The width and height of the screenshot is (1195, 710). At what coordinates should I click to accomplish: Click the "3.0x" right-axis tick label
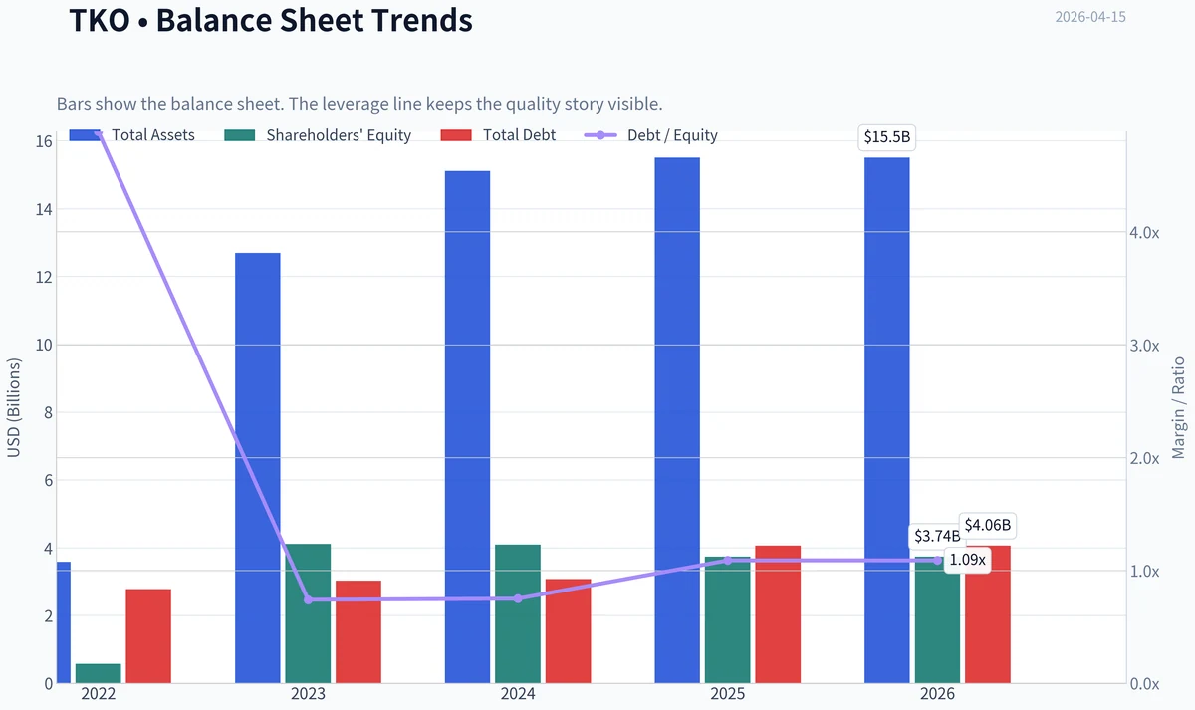pos(1146,346)
